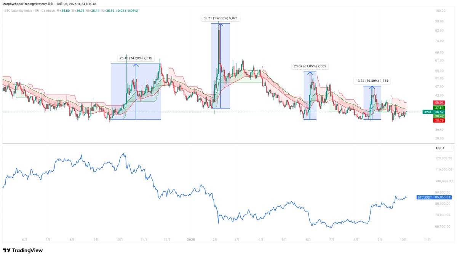The height and width of the screenshot is (258, 457).
Task: Click the 70,000.00 axis value
Action: [x=442, y=215]
